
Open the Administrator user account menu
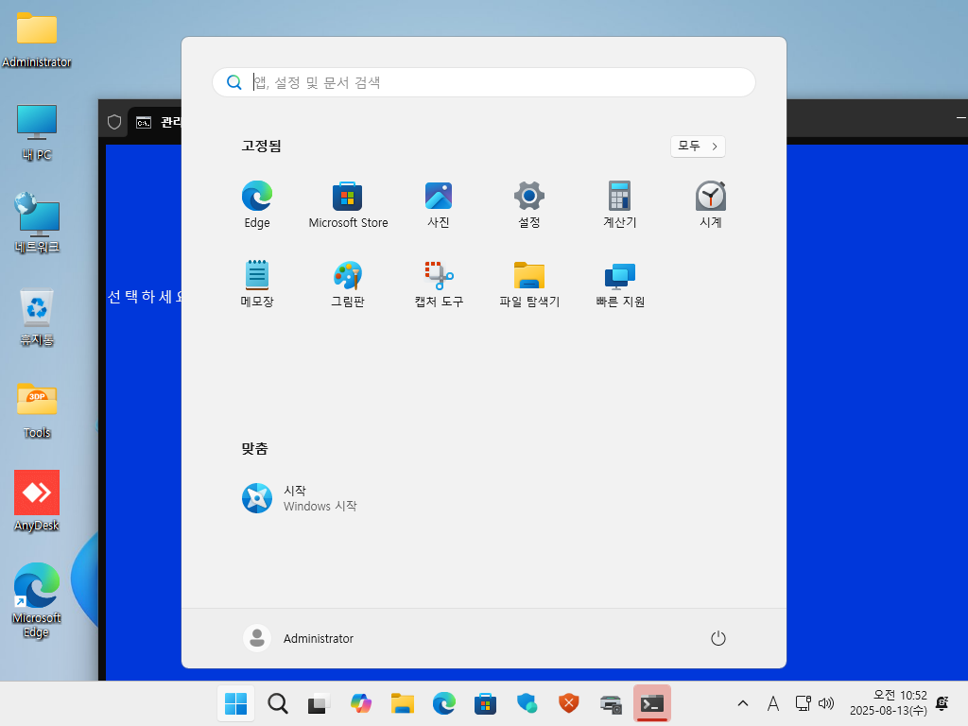click(x=299, y=638)
